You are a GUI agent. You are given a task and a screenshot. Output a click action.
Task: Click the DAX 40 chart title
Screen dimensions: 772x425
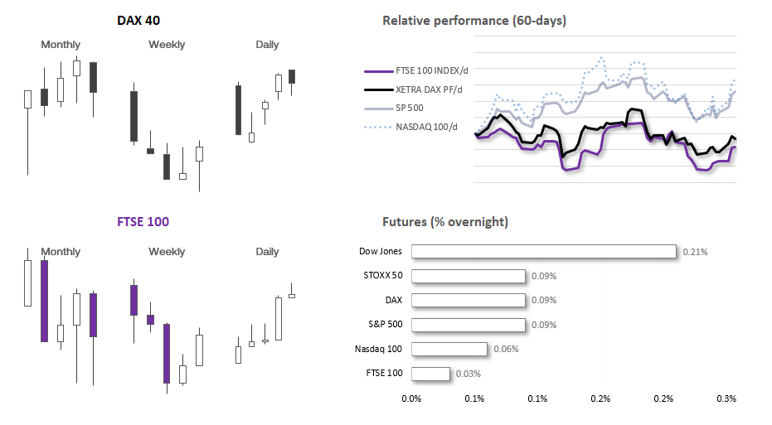138,21
